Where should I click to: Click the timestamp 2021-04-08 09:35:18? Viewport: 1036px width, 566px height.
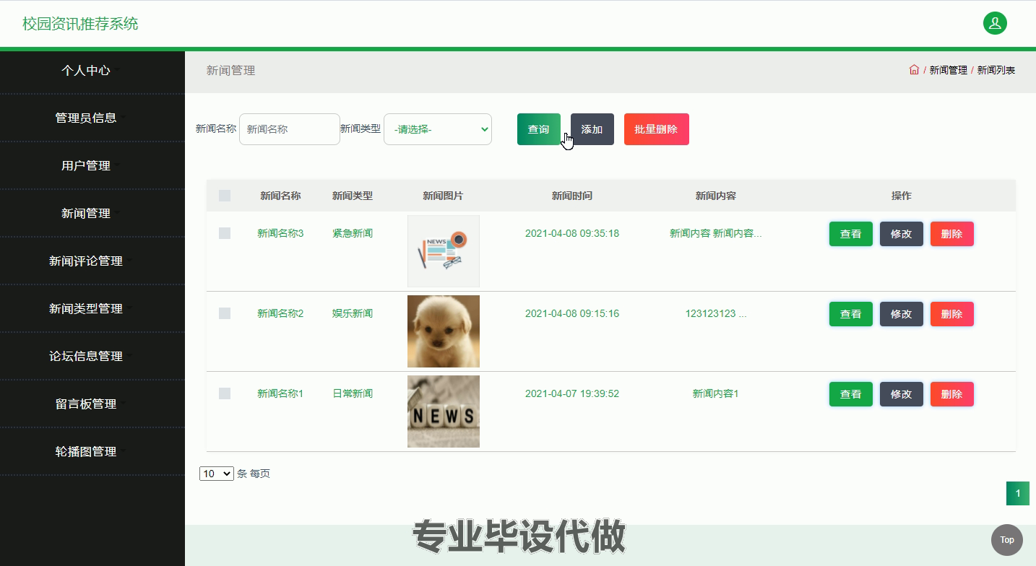(572, 233)
